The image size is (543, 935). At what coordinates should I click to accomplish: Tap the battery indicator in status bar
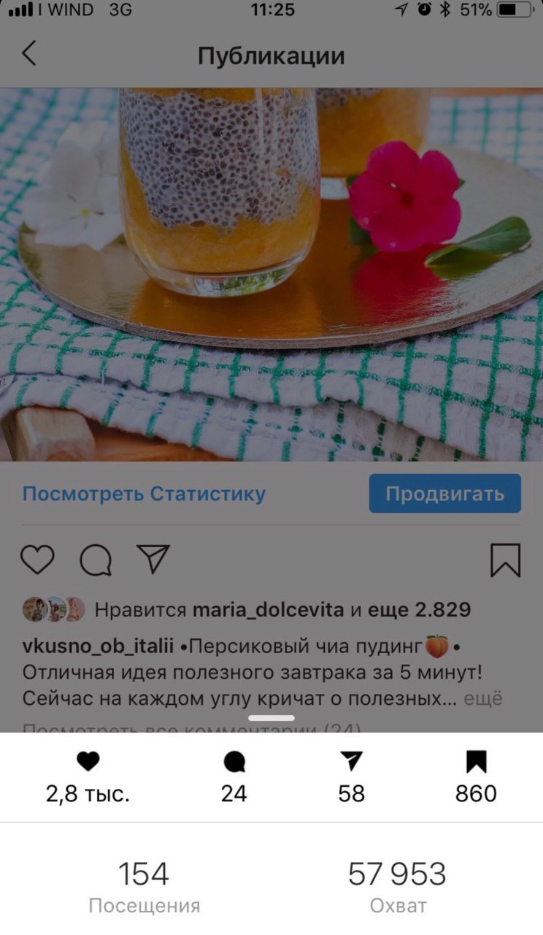click(x=516, y=10)
